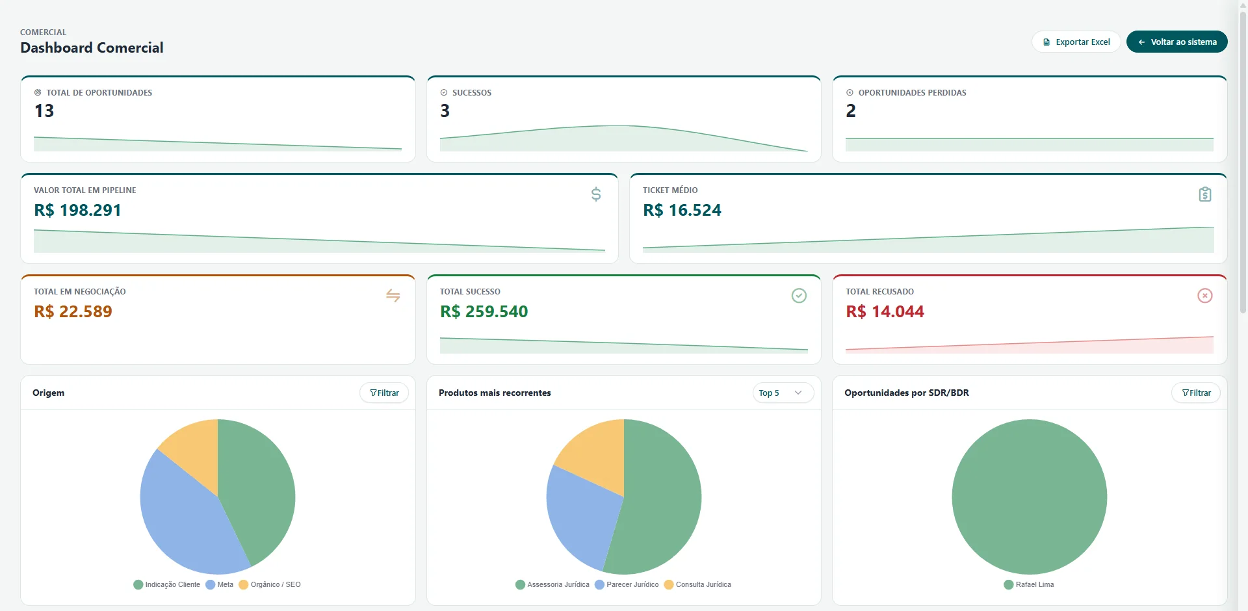This screenshot has width=1248, height=611.
Task: Toggle the Consulta Jurídica legend item
Action: click(x=697, y=584)
